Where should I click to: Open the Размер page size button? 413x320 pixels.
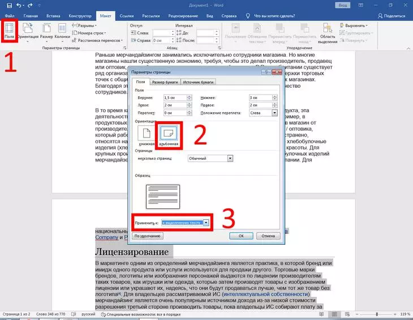[x=46, y=30]
